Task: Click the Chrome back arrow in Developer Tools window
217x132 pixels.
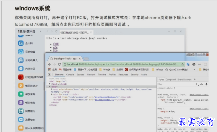Action: coord(50,64)
